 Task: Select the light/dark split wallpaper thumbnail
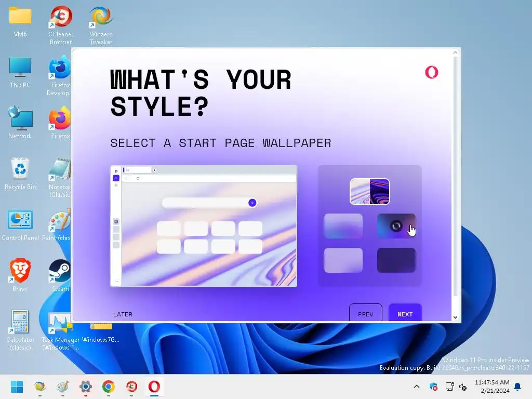(369, 192)
